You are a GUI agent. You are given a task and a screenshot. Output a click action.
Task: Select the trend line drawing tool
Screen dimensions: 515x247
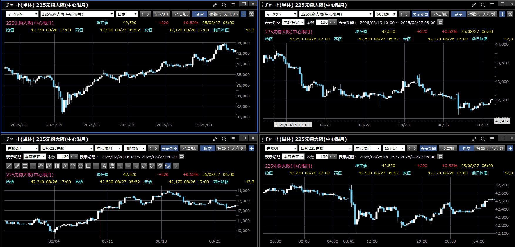[x=9, y=166]
